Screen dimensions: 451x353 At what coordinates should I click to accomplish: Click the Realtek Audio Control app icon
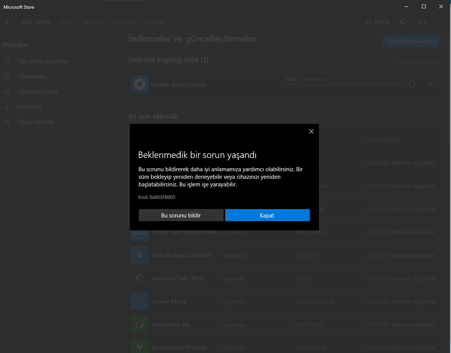pyautogui.click(x=140, y=84)
